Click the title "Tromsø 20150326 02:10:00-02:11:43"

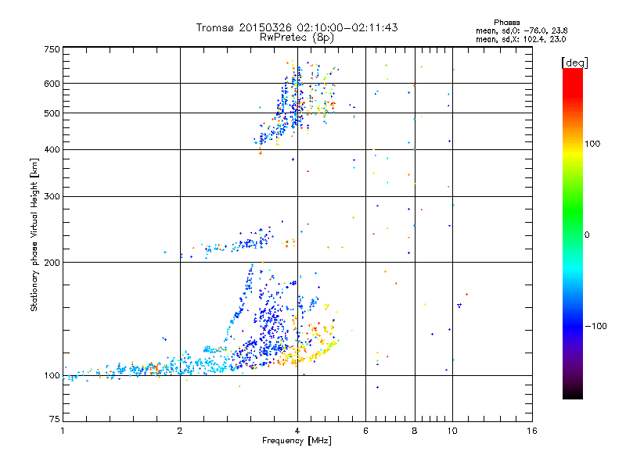point(297,27)
